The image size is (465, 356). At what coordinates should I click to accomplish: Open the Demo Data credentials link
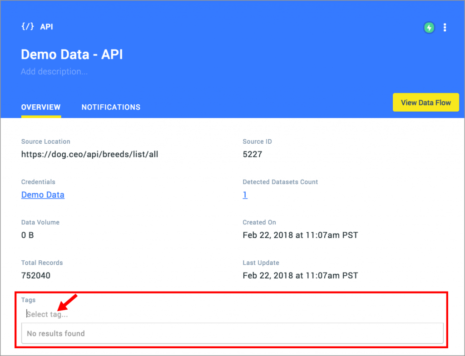43,195
